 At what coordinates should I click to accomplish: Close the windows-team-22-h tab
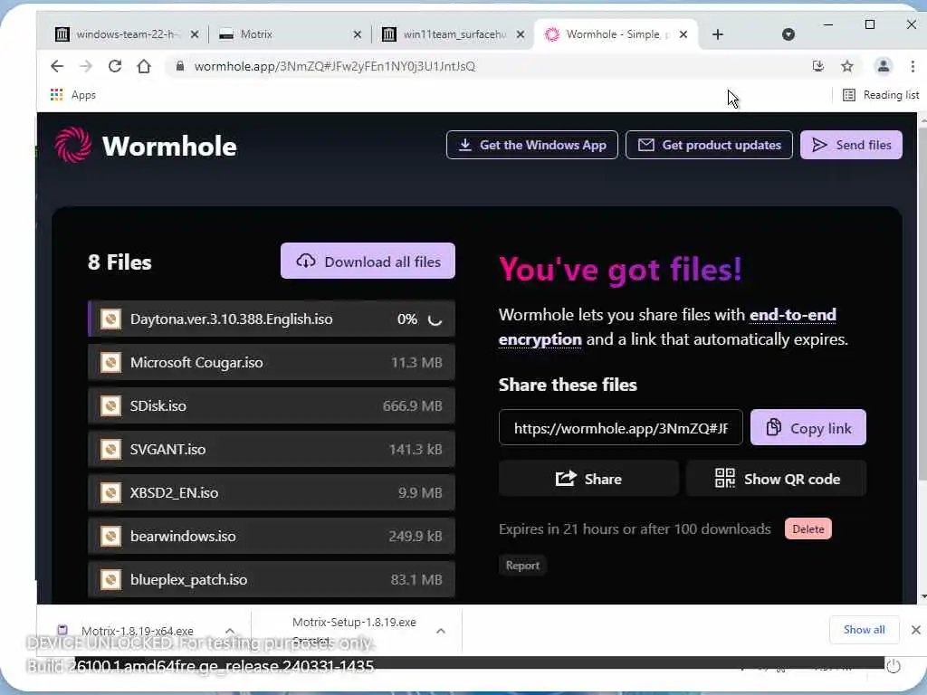point(194,35)
